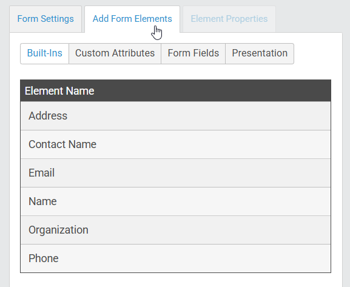Open the Element Properties tab

pyautogui.click(x=229, y=19)
